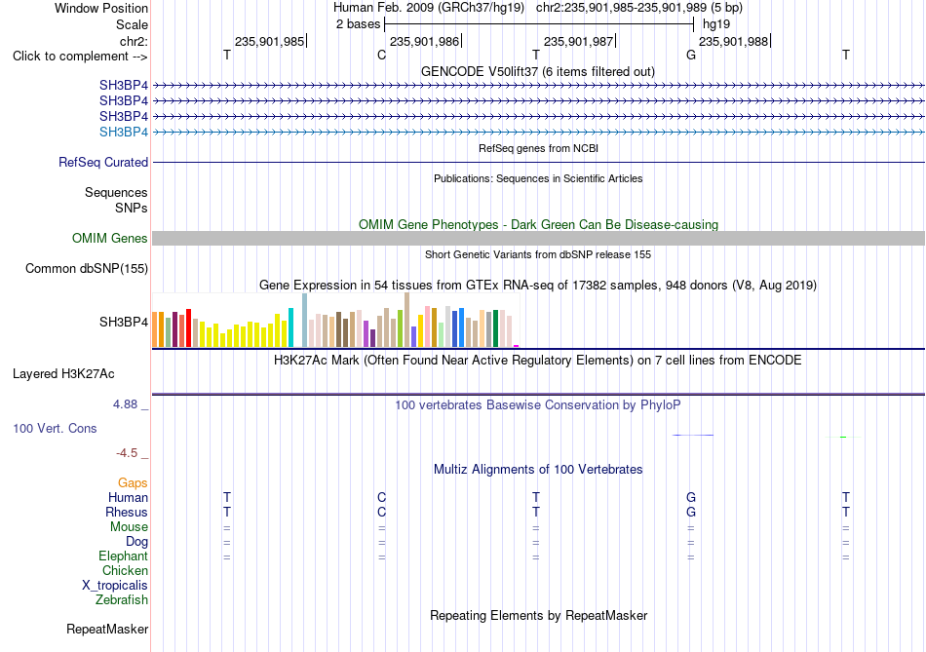Click the dark green bar in GTEx chart

point(495,328)
